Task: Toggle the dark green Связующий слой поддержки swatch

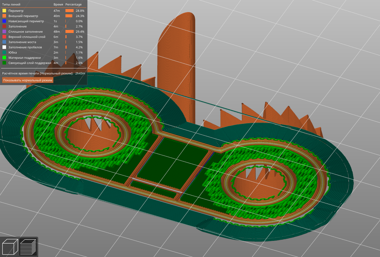Action: [4, 63]
